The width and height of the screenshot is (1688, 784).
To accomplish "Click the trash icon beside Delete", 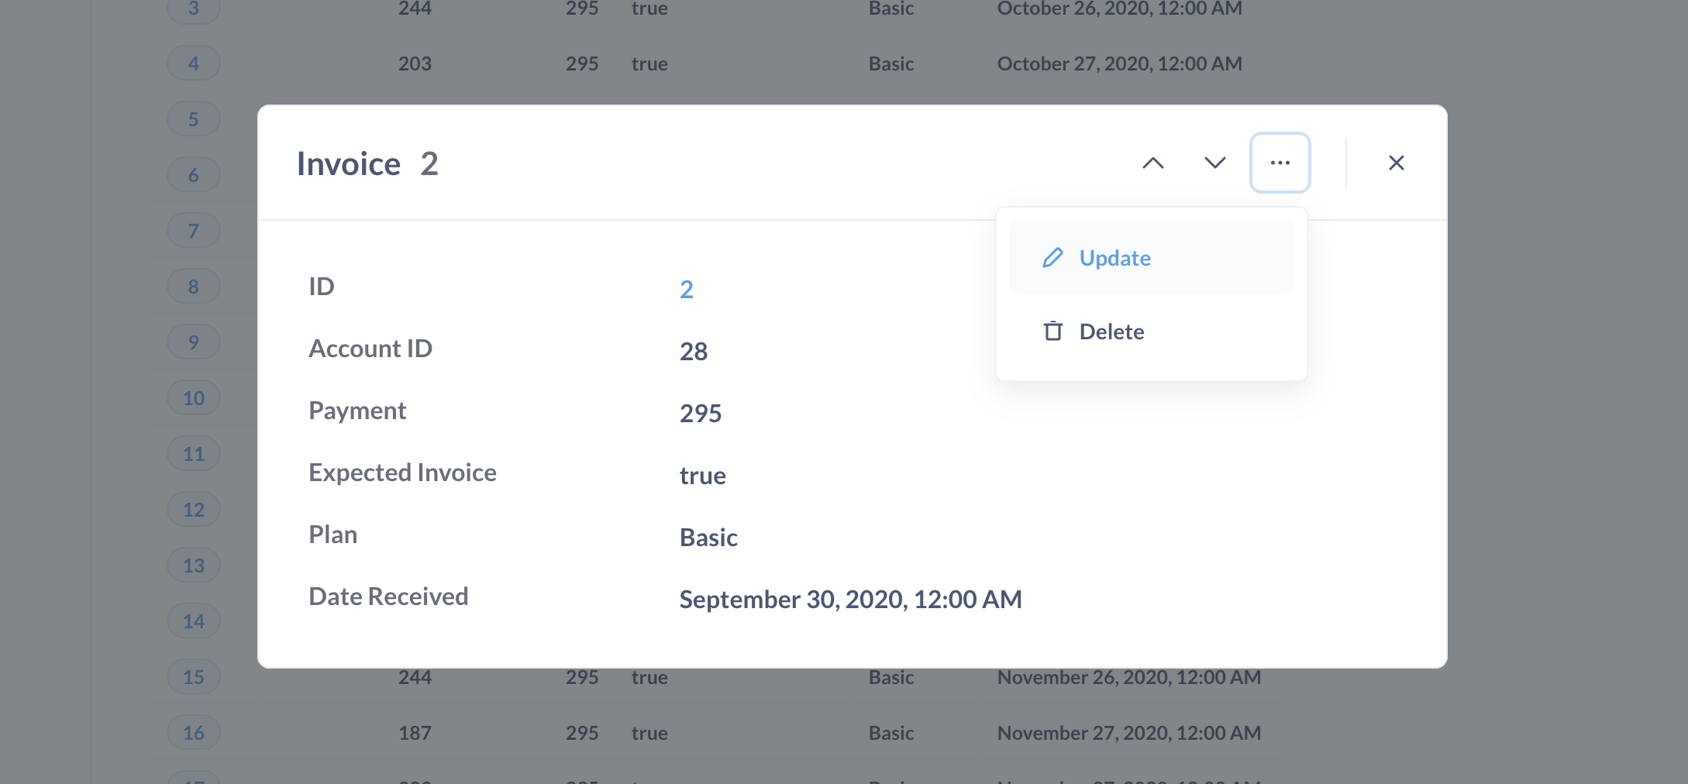I will click(x=1052, y=331).
